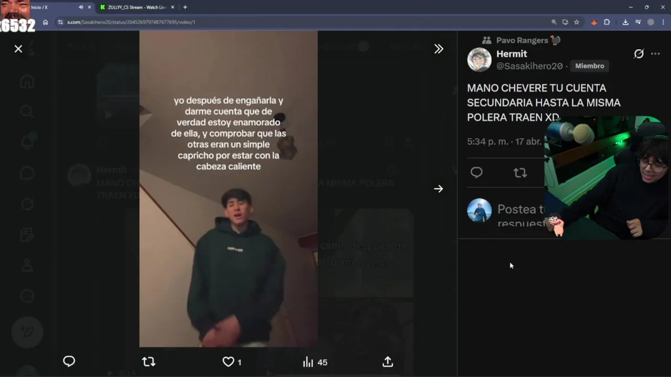Open post more options menu
The width and height of the screenshot is (671, 377).
pos(655,54)
